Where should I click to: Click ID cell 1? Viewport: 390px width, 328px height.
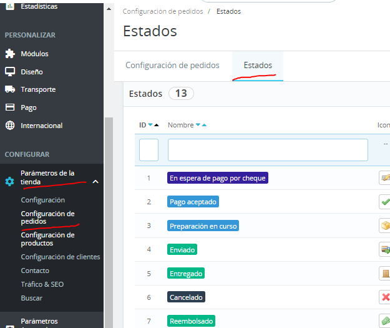click(149, 178)
